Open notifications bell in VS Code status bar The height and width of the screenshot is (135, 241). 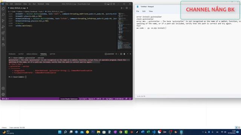click(130, 99)
